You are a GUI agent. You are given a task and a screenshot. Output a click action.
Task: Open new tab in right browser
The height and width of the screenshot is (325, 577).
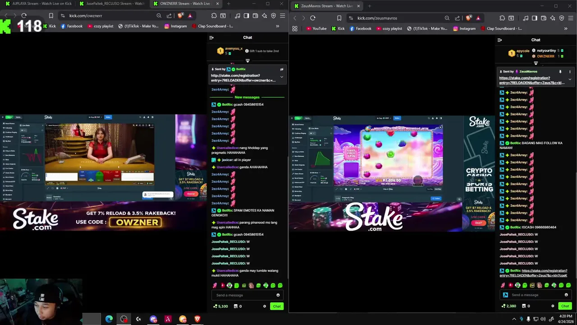[x=369, y=6]
